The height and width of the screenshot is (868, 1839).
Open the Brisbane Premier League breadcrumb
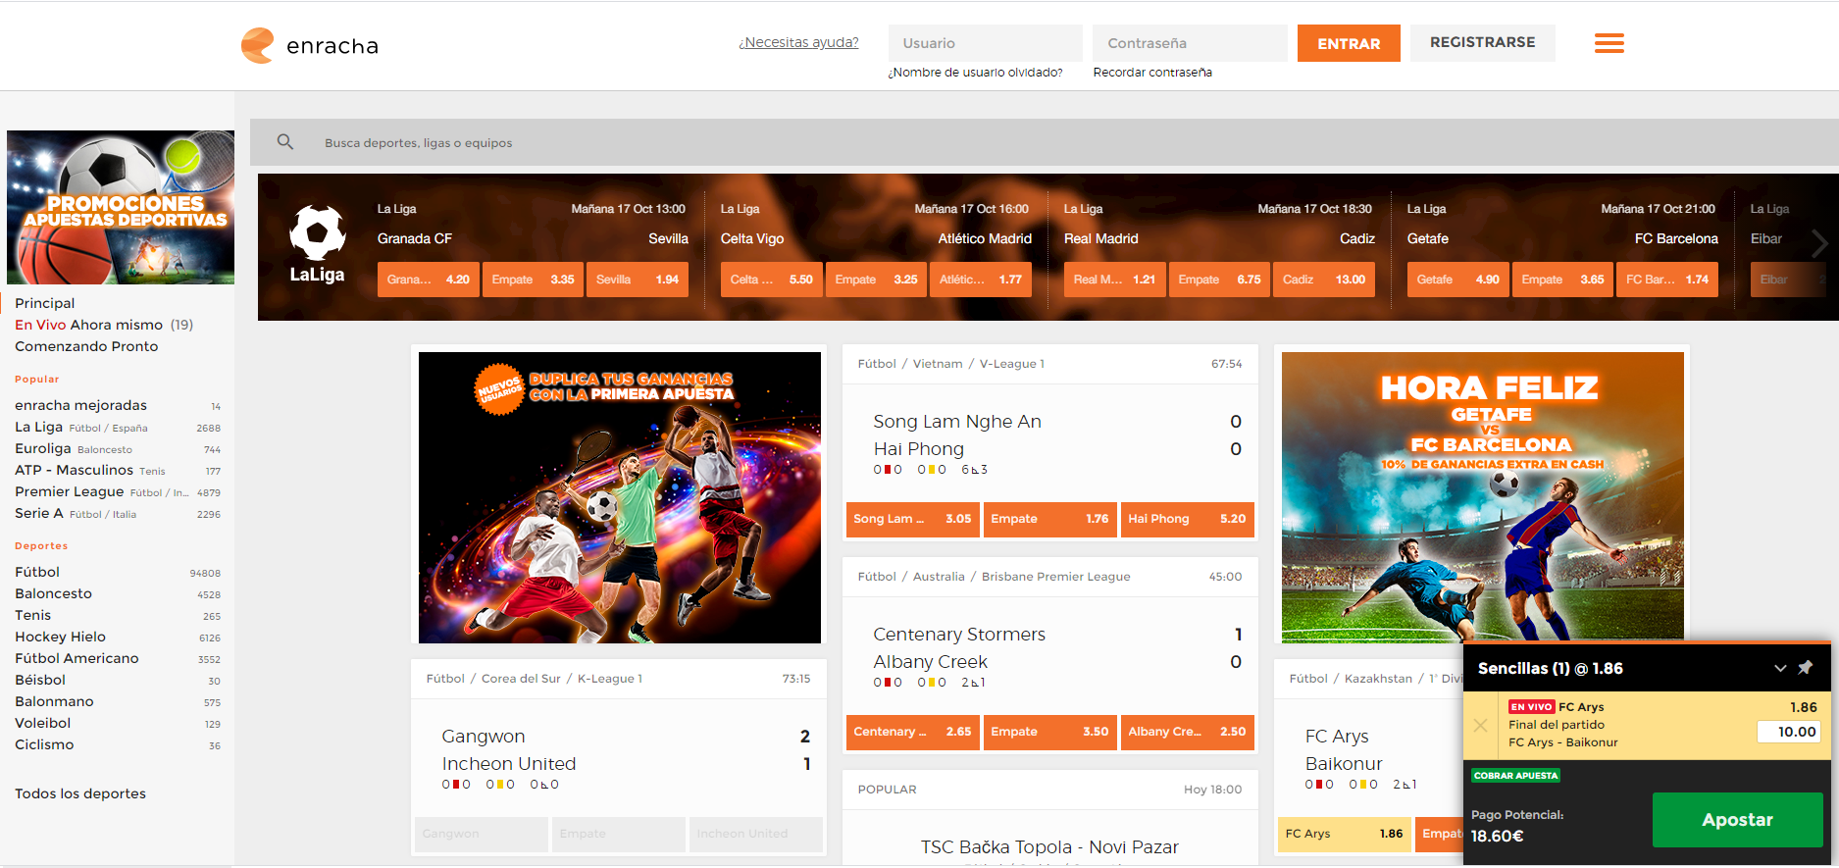[1055, 577]
